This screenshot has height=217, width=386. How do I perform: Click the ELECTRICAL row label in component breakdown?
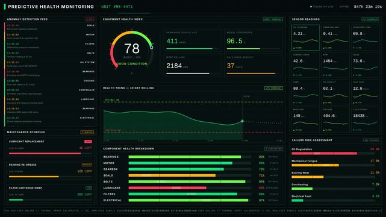(113, 200)
